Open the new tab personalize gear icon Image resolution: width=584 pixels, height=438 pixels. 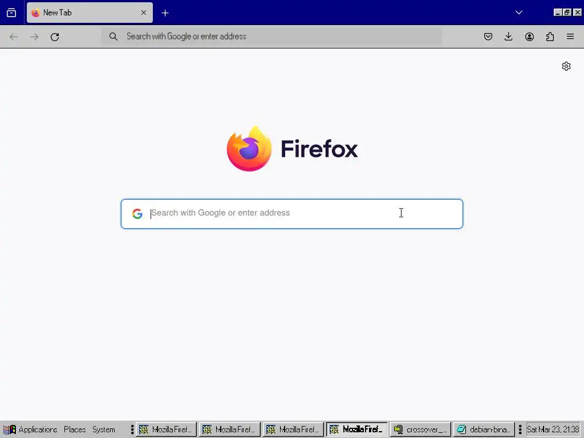point(566,66)
